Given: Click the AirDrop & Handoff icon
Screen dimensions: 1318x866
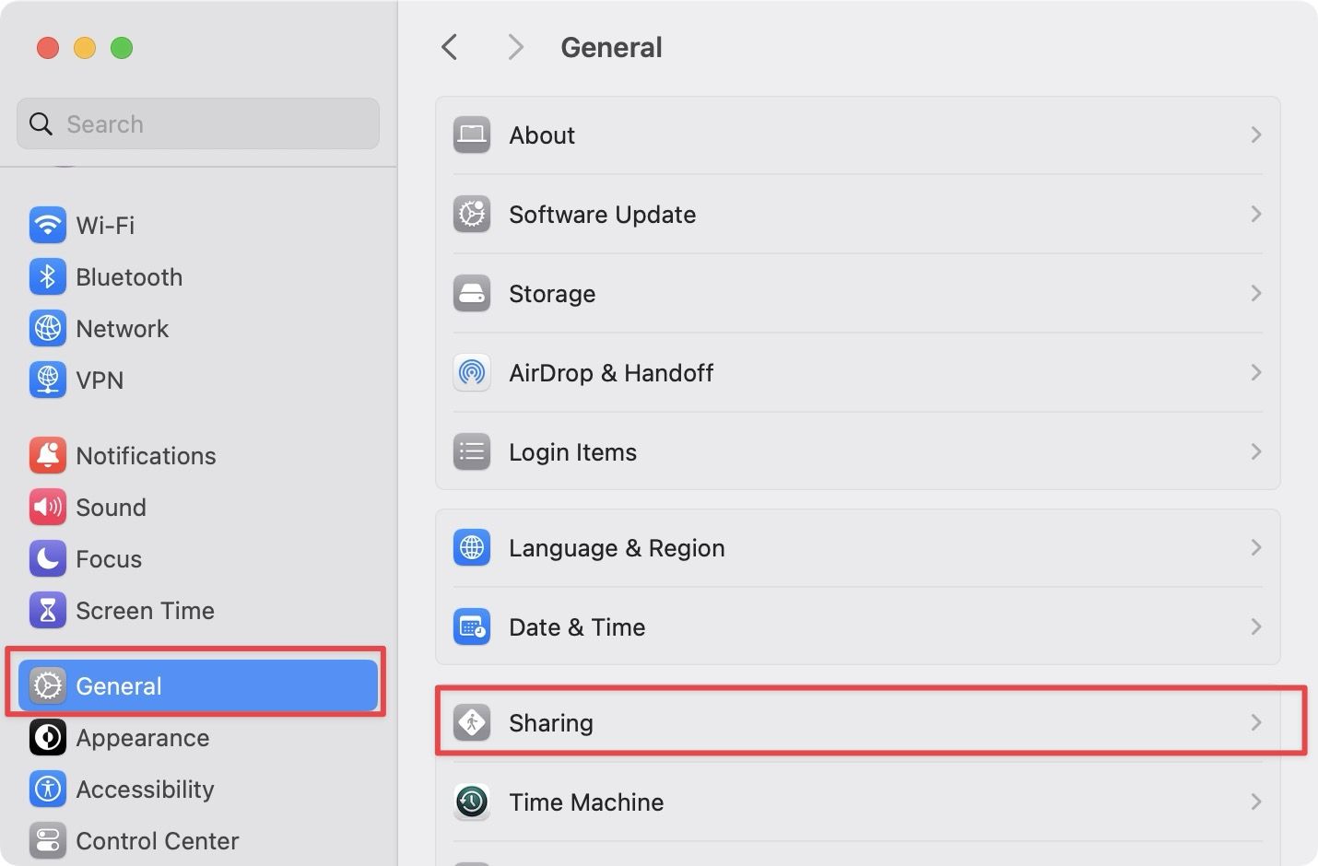Looking at the screenshot, I should click(x=471, y=372).
